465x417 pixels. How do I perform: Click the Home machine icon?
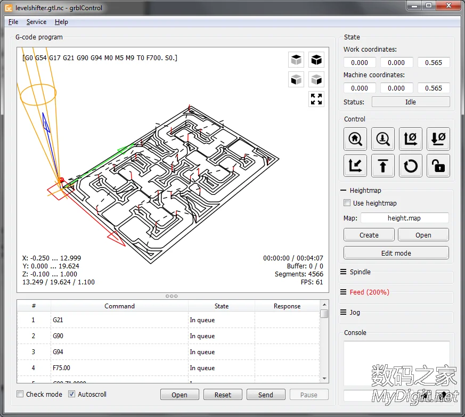pyautogui.click(x=355, y=139)
